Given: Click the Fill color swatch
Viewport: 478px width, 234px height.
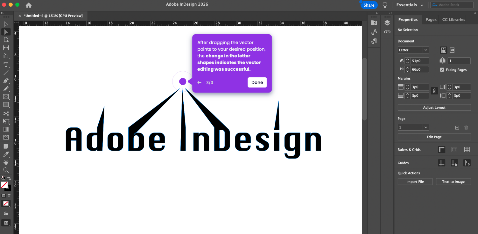Looking at the screenshot, I should pos(4,185).
